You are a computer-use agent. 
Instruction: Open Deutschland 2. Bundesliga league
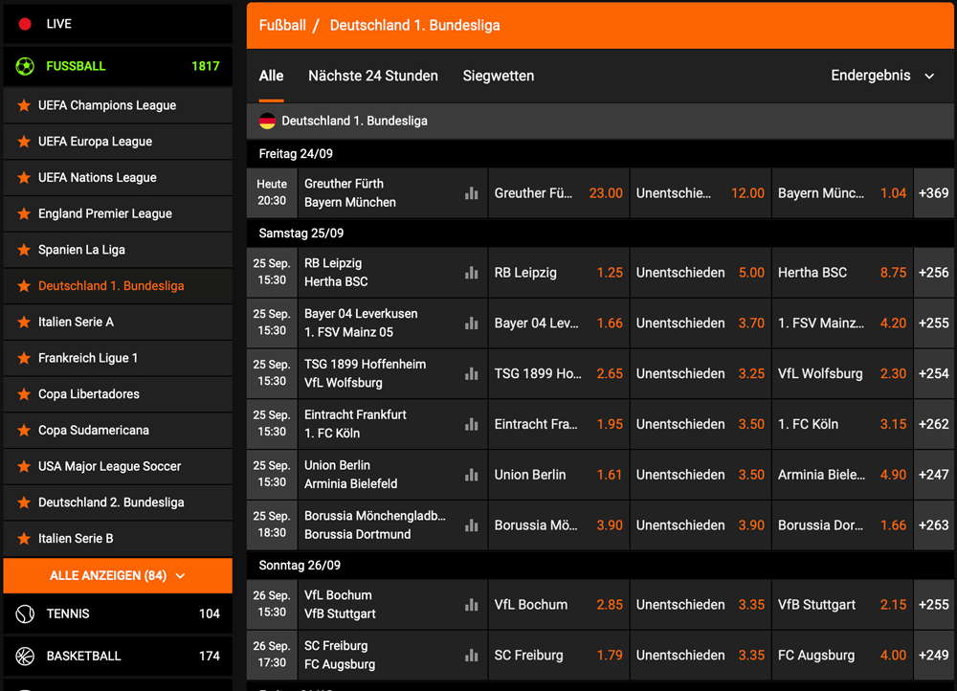(118, 502)
